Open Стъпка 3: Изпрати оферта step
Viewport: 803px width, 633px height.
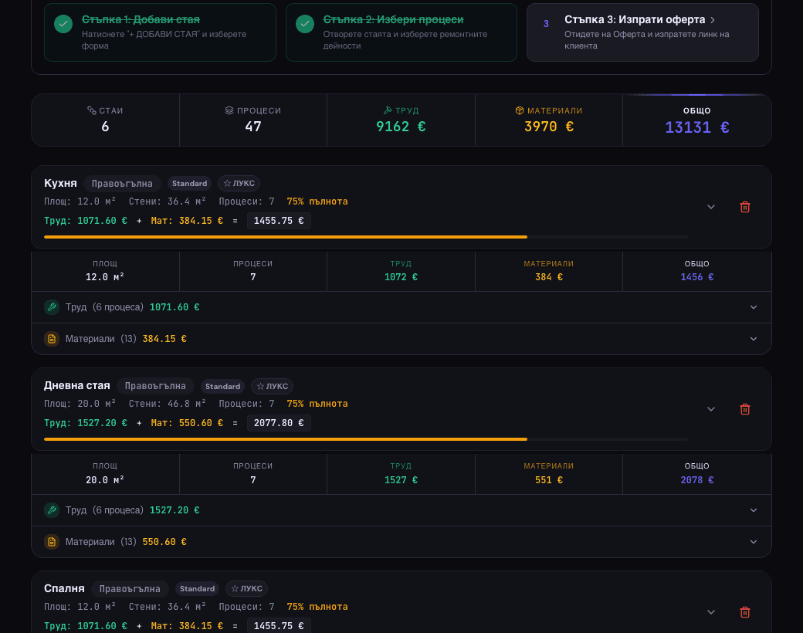642,32
